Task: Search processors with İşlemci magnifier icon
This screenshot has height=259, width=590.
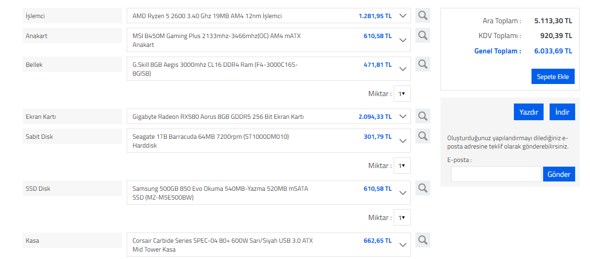Action: (422, 15)
